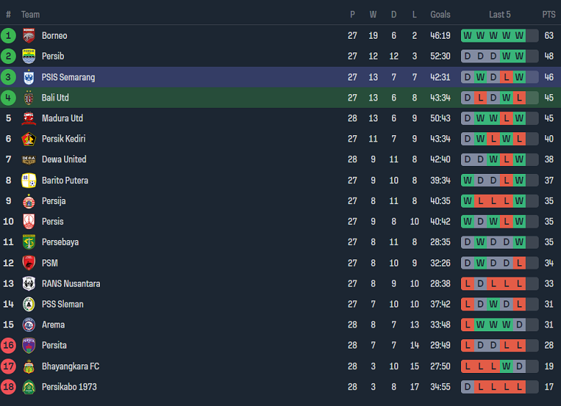Viewport: 561px width, 406px height.
Task: Open the Barito Putera team page
Action: point(65,180)
